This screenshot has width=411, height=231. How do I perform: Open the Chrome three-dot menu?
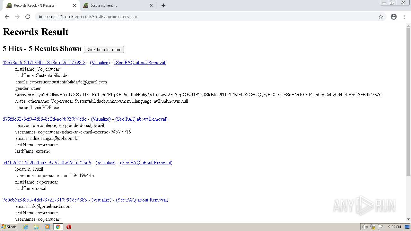pyautogui.click(x=404, y=17)
